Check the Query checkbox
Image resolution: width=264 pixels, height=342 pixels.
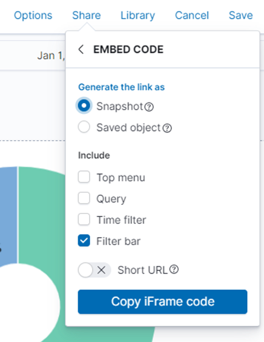point(84,198)
